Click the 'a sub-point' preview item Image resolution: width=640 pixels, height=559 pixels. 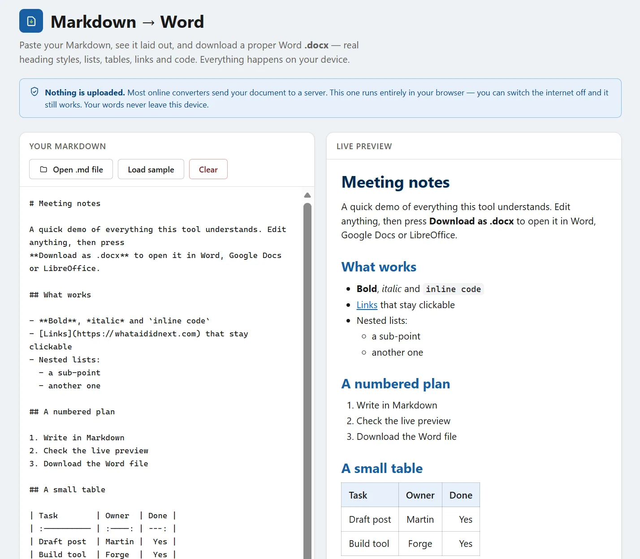click(396, 336)
